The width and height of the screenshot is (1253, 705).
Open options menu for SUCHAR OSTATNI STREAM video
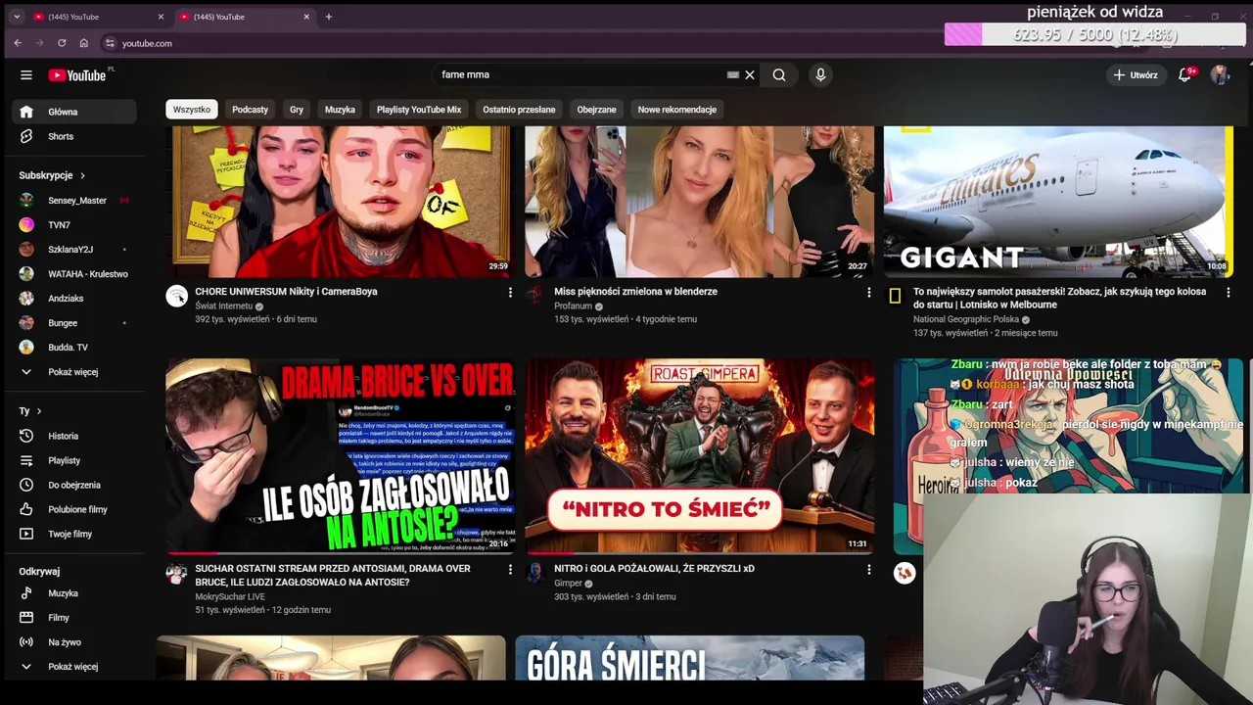(x=510, y=569)
